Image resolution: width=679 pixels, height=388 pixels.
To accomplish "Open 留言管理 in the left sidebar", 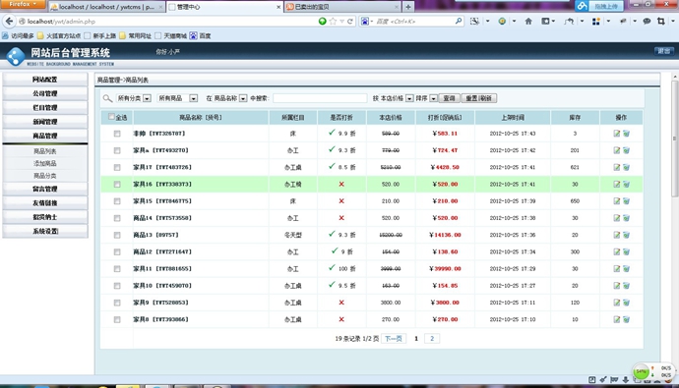I will pos(45,189).
